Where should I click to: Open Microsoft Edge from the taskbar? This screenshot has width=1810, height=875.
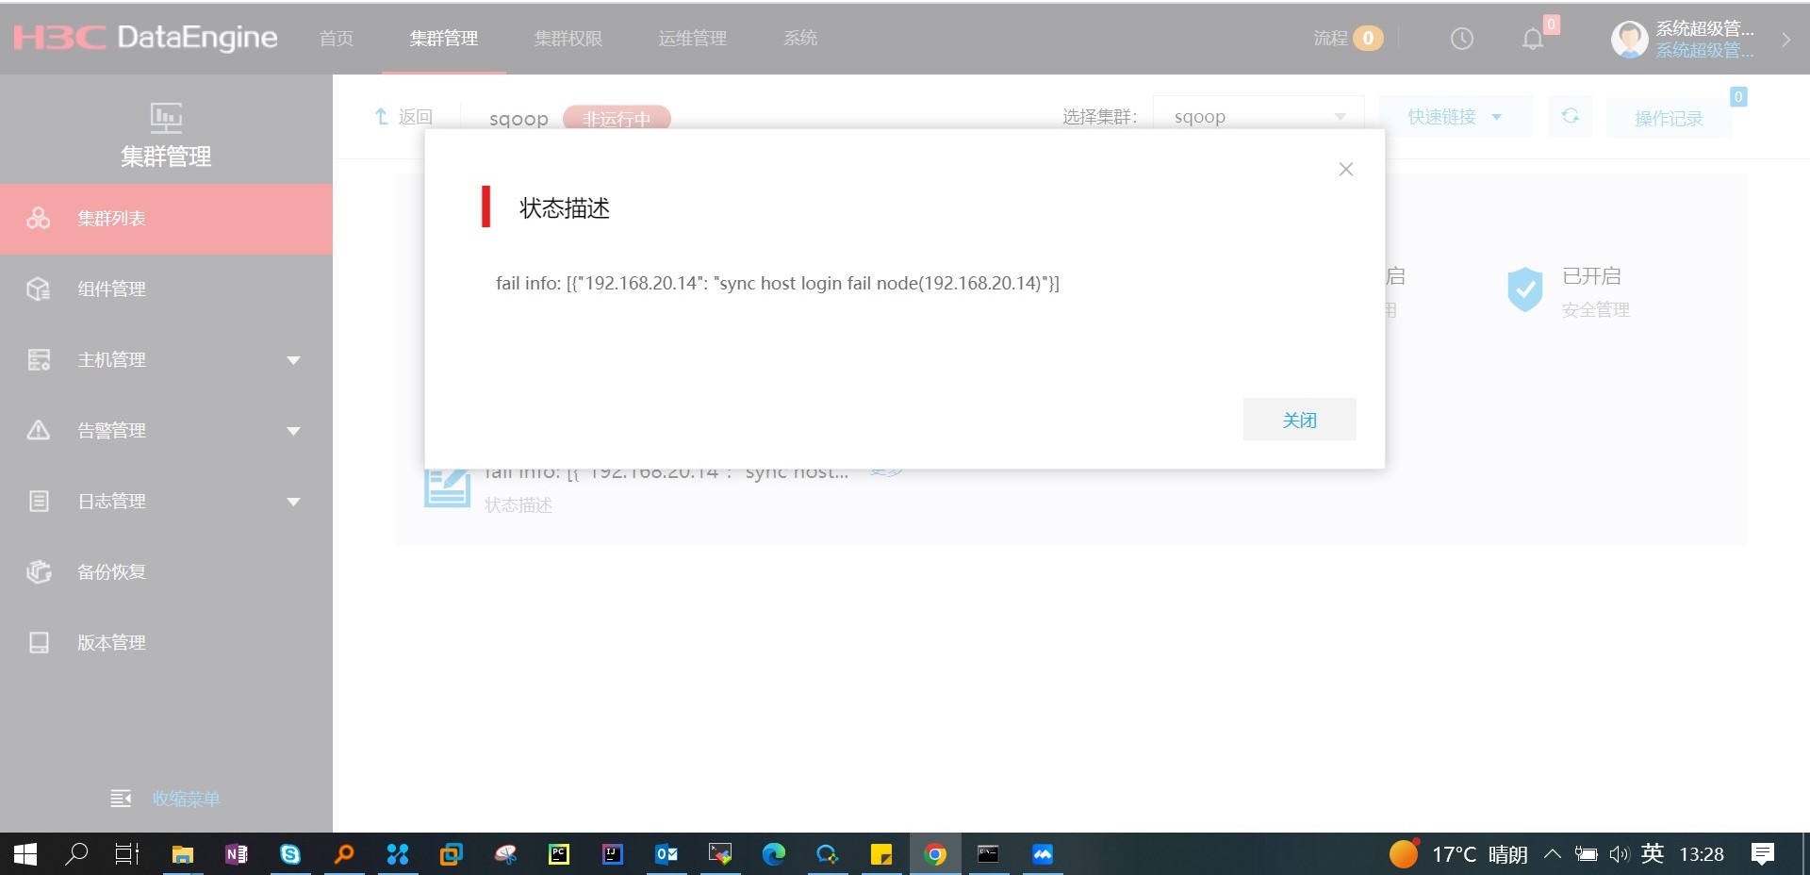pos(774,854)
